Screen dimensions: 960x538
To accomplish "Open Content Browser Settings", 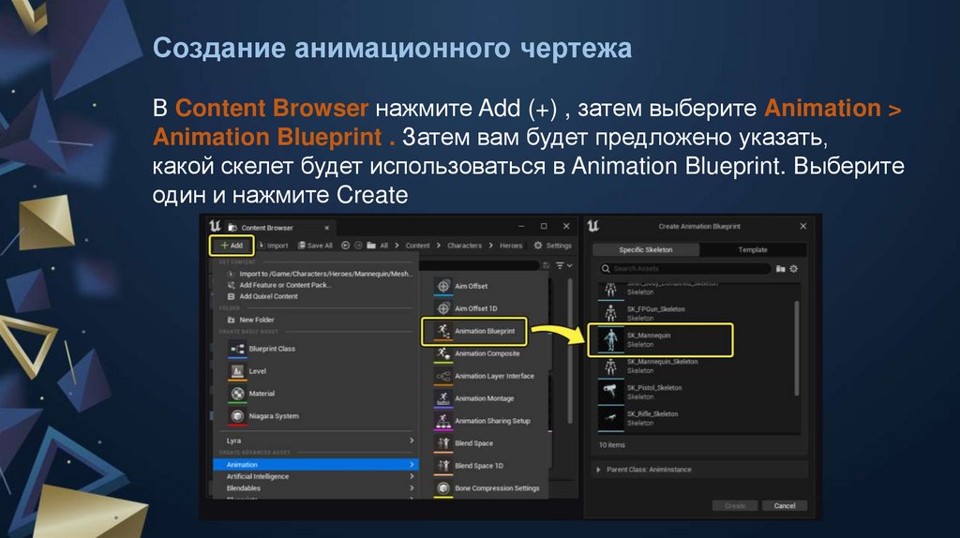I will click(553, 246).
